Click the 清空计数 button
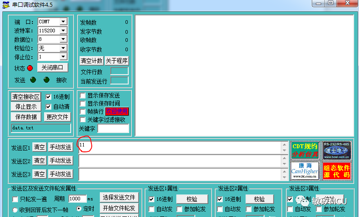The width and height of the screenshot is (359, 217). pos(91,61)
